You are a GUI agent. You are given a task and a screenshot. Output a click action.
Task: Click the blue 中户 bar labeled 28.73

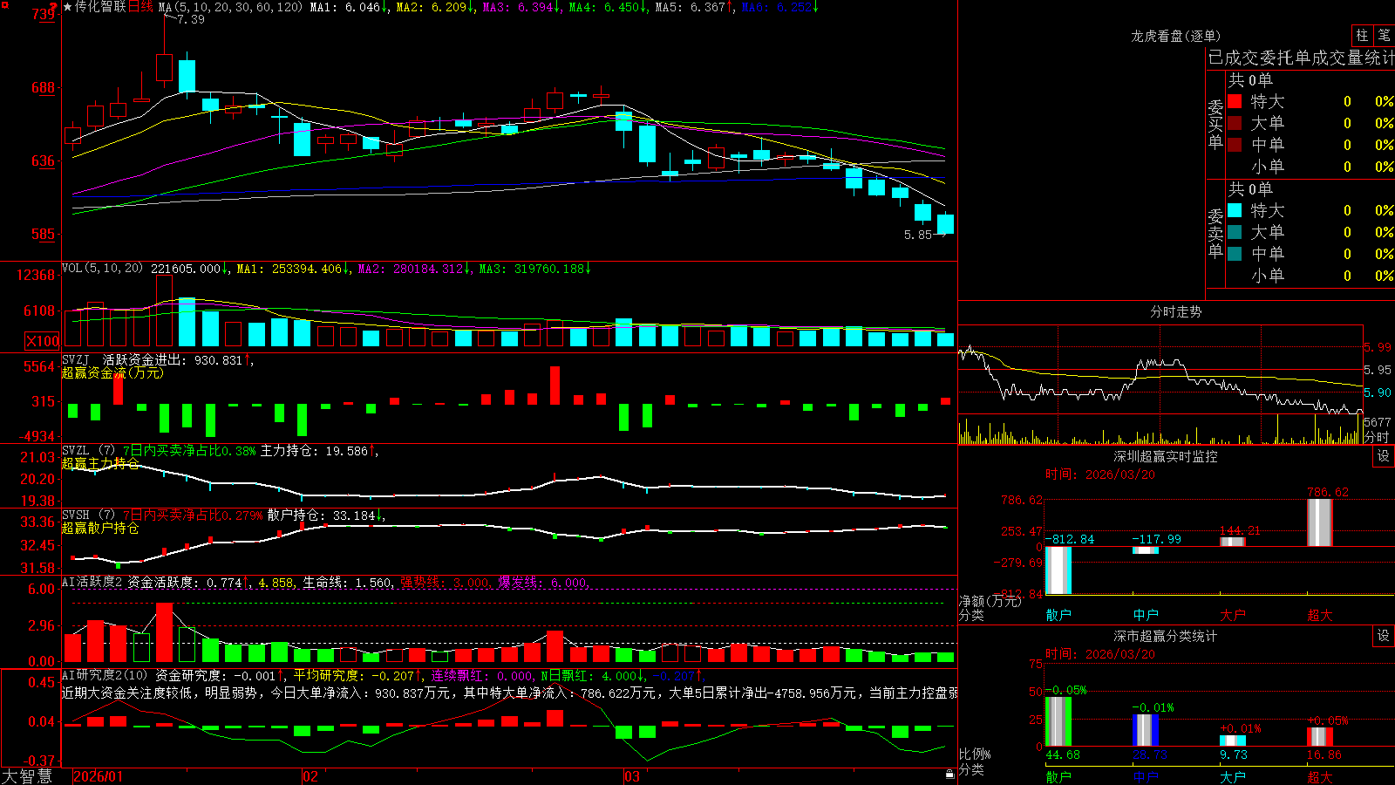(x=1145, y=730)
